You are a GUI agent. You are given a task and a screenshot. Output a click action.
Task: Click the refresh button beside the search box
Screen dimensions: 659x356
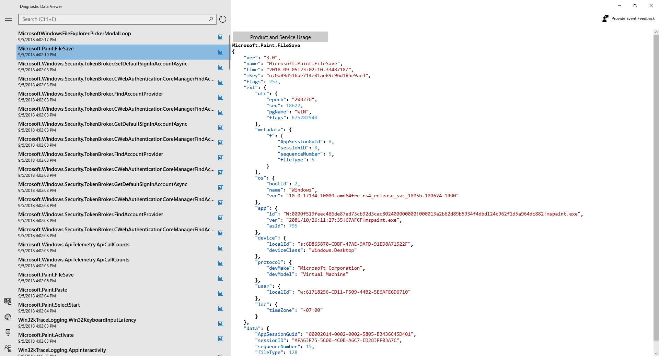pos(223,19)
